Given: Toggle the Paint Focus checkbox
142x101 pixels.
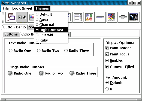Looking at the screenshot, I should pos(117,54).
